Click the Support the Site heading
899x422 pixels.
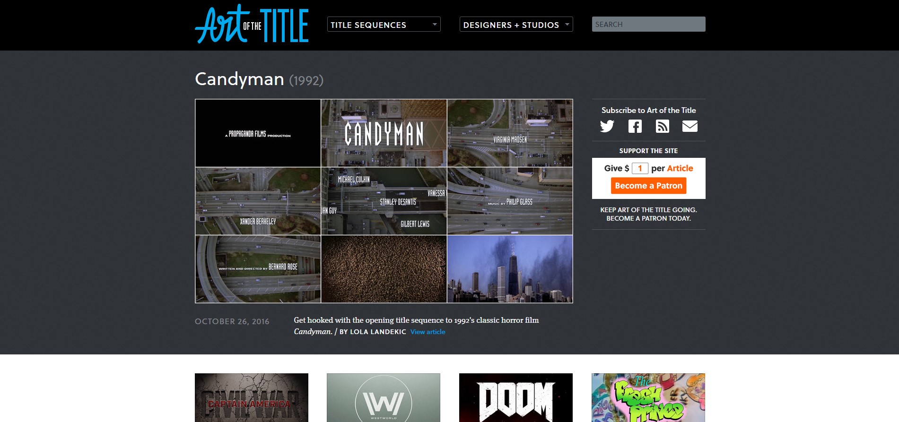pyautogui.click(x=648, y=151)
